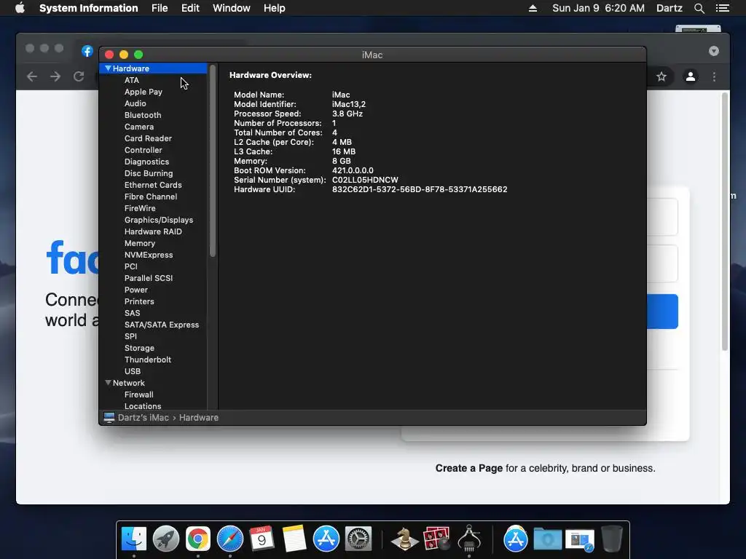Reload the page in Chrome

79,76
